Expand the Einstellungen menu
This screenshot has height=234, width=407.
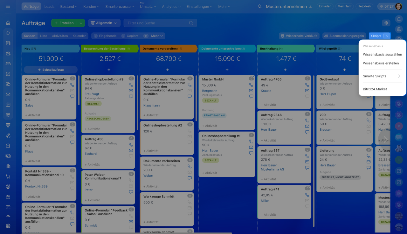[x=200, y=6]
